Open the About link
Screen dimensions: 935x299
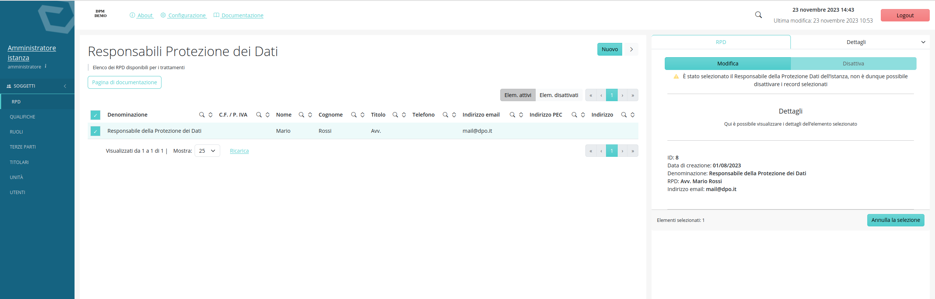click(x=142, y=15)
